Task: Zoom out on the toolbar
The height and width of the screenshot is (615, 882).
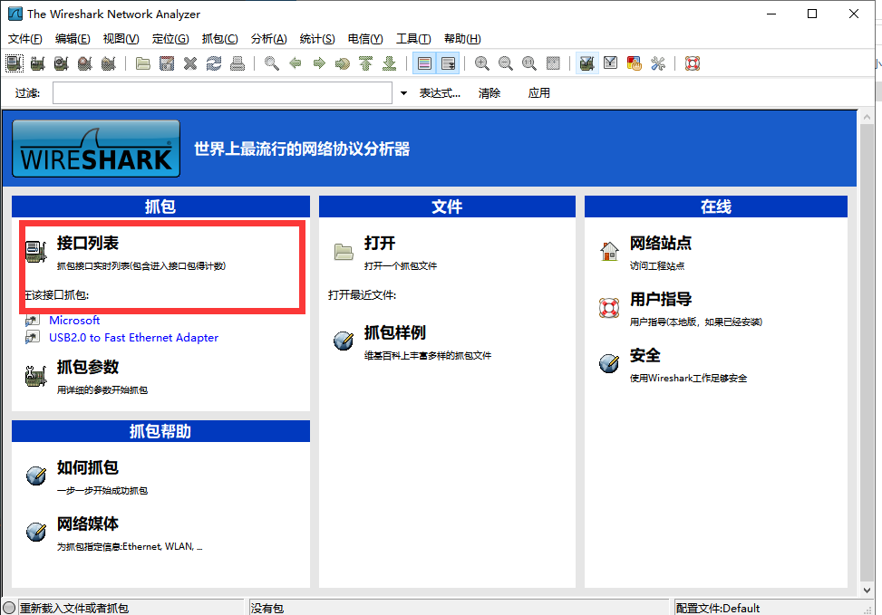Action: [506, 63]
